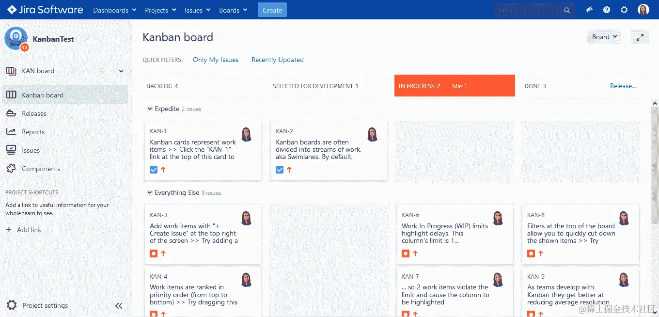Click the Reports chart icon

click(x=11, y=132)
